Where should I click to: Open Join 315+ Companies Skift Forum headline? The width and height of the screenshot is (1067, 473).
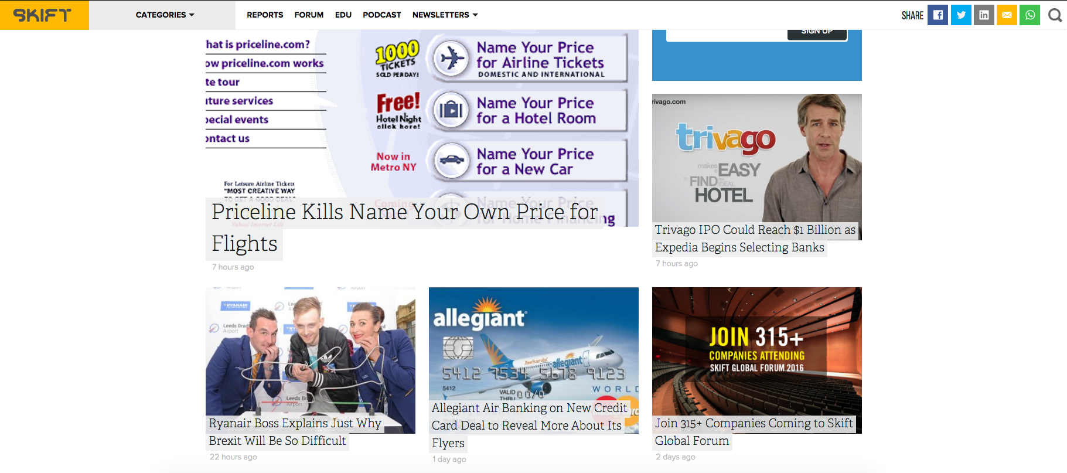tap(754, 432)
